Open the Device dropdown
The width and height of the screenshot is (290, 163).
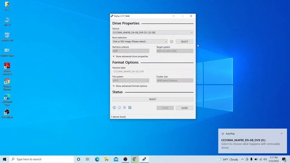(x=153, y=33)
